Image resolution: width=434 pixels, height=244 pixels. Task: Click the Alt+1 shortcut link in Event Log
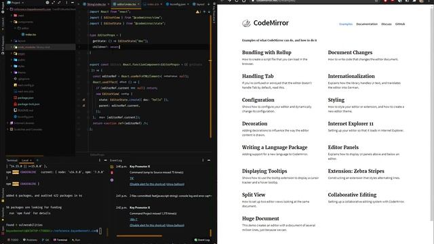coord(134,220)
